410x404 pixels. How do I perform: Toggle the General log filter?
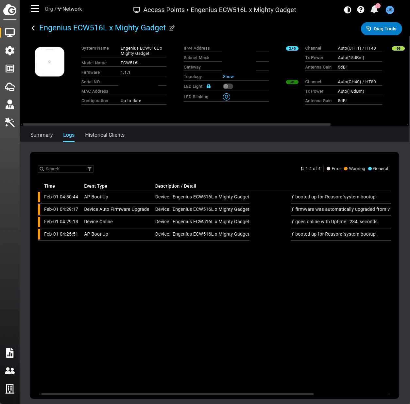(378, 169)
